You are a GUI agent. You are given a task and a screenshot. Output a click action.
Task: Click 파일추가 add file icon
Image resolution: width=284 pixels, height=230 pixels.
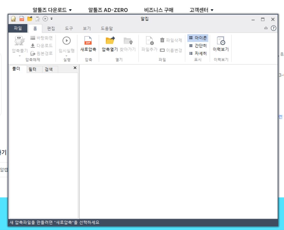coord(149,40)
